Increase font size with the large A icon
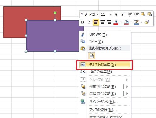This screenshot has width=156, height=118. [x=116, y=14]
